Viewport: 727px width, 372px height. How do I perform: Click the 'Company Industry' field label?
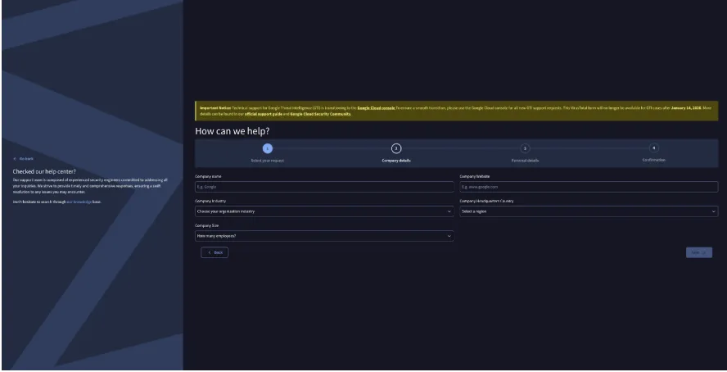pos(210,202)
